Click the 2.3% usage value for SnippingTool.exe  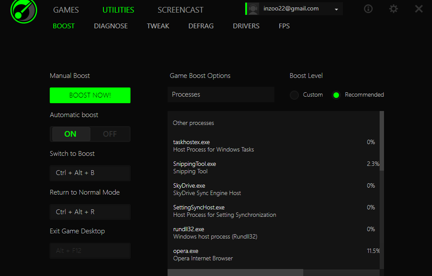click(x=373, y=164)
